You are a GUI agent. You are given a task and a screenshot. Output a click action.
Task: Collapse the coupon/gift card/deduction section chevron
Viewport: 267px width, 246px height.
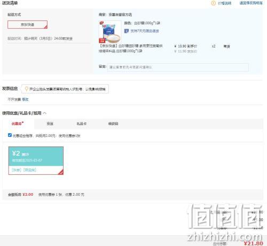[44, 113]
